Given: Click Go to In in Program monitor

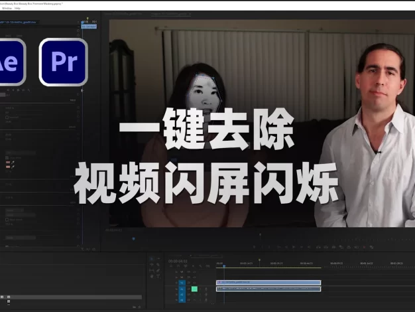Looking at the screenshot, I should coord(279,247).
